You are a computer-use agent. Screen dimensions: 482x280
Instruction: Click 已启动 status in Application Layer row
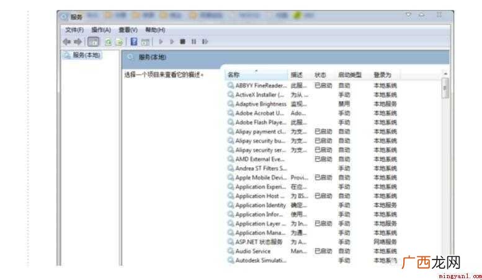(x=323, y=224)
